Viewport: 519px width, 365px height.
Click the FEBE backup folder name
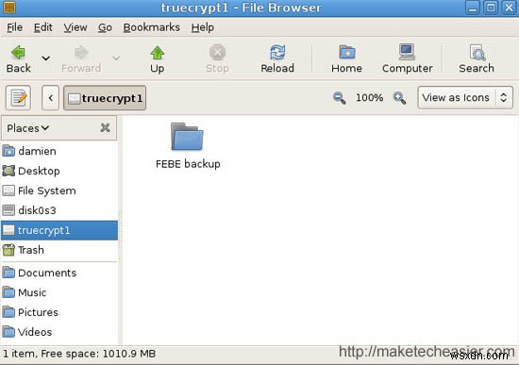pos(188,164)
